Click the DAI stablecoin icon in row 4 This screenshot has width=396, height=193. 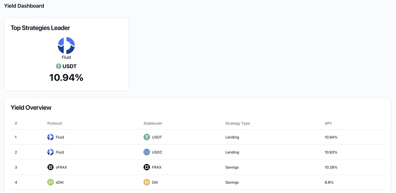(147, 182)
